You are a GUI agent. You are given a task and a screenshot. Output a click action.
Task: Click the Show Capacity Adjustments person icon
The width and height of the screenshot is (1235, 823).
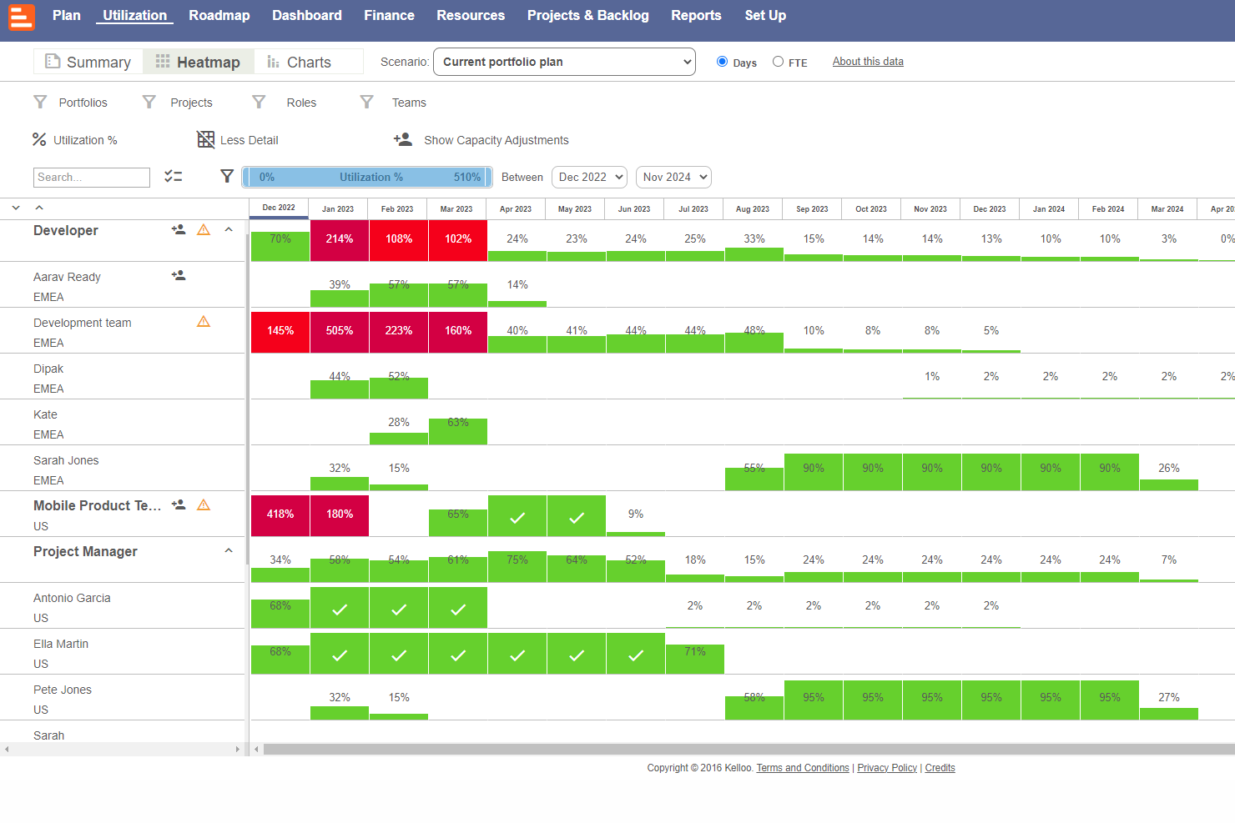[x=403, y=139]
